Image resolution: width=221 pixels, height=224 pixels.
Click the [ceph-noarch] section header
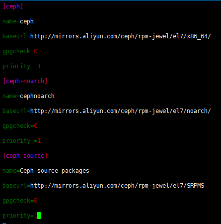(25, 81)
